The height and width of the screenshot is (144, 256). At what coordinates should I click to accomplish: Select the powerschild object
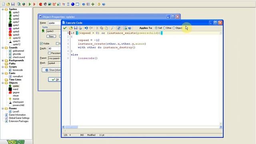coord(18,105)
